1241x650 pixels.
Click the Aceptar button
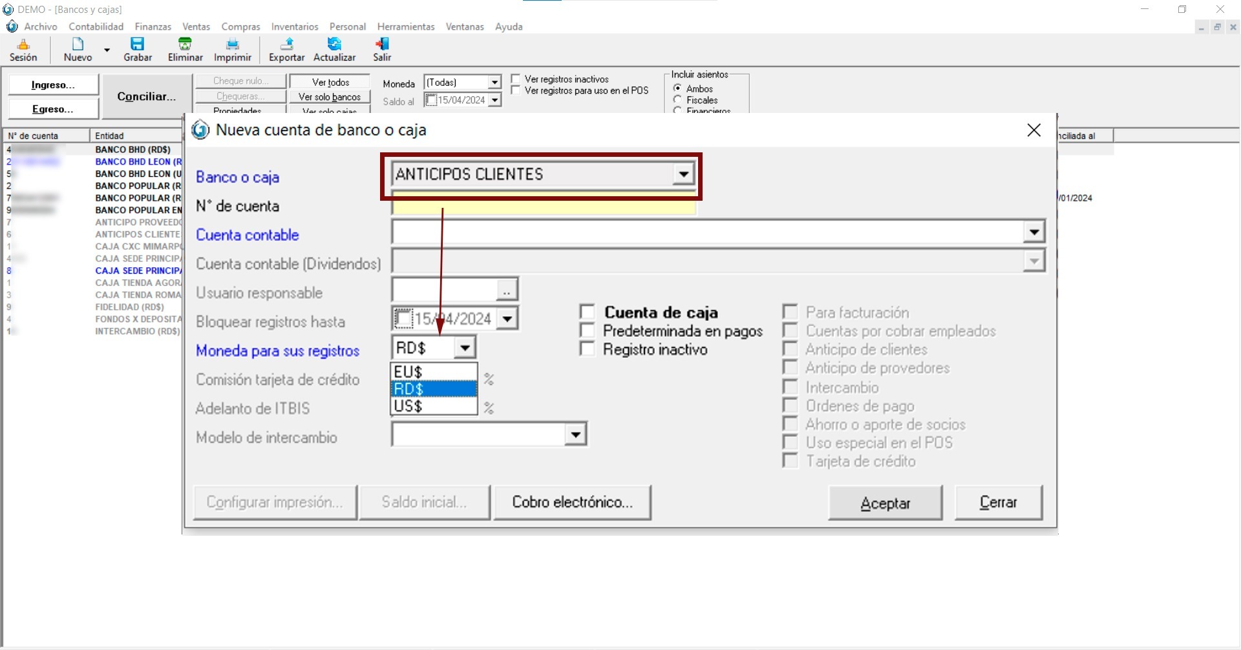click(885, 503)
